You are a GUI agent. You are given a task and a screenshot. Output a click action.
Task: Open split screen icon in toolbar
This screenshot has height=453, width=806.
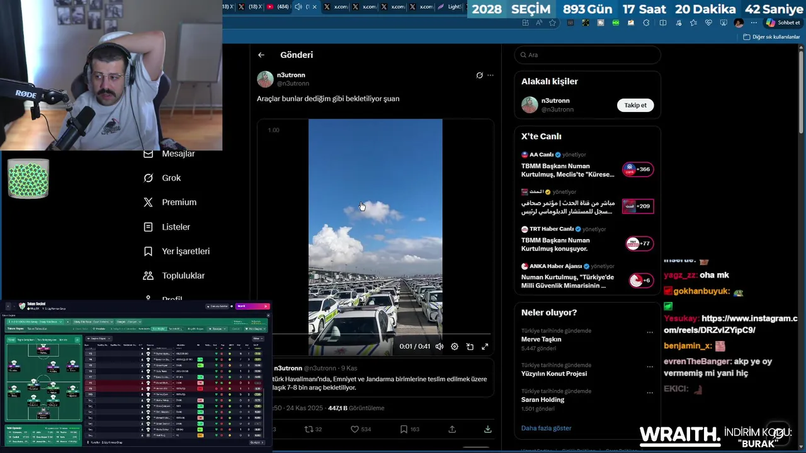pos(662,23)
